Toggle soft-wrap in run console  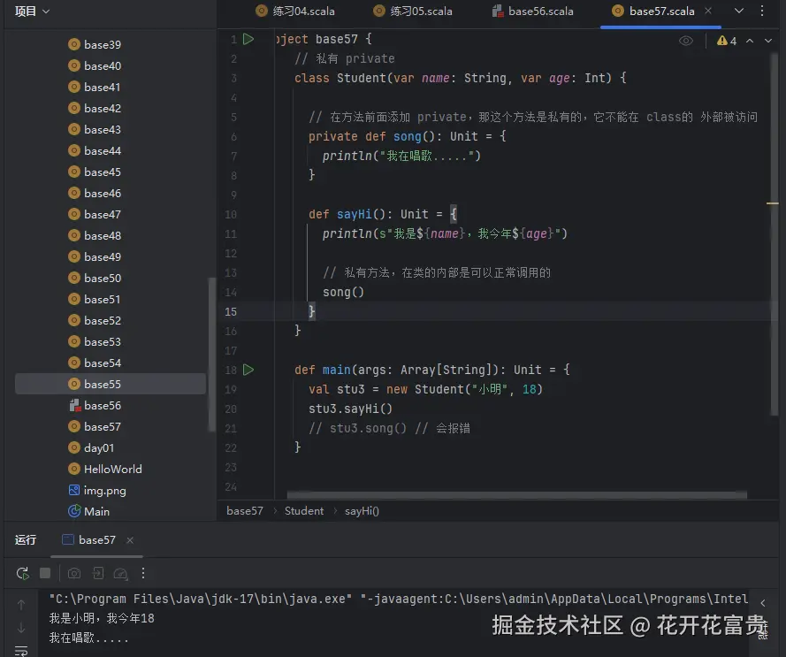click(21, 651)
